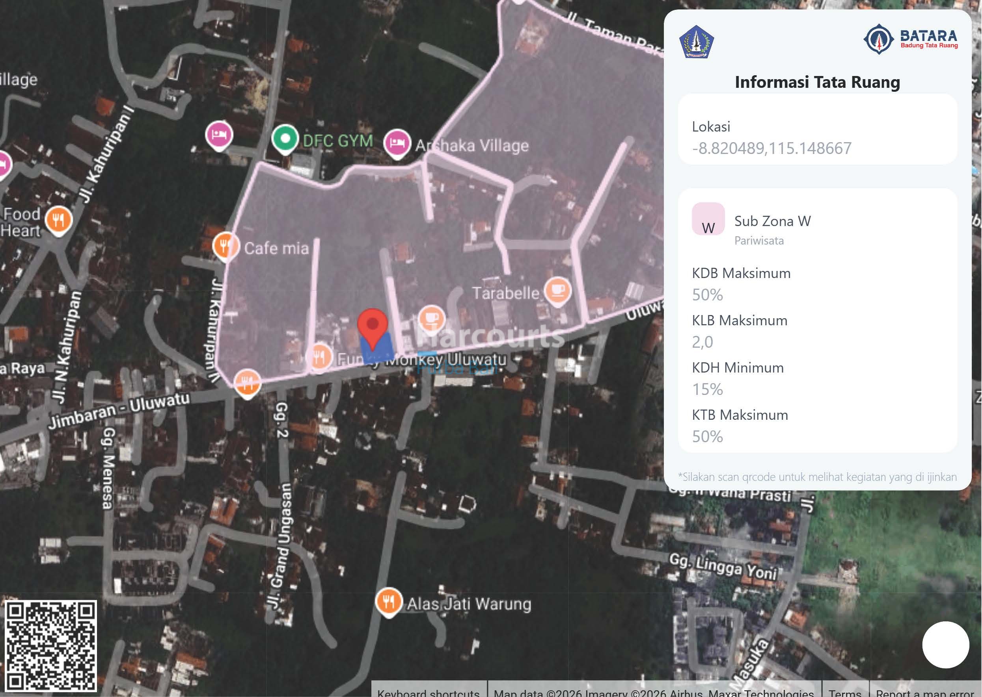Viewport: 982px width, 697px height.
Task: Click the Lokasi coordinates text
Action: pyautogui.click(x=771, y=148)
